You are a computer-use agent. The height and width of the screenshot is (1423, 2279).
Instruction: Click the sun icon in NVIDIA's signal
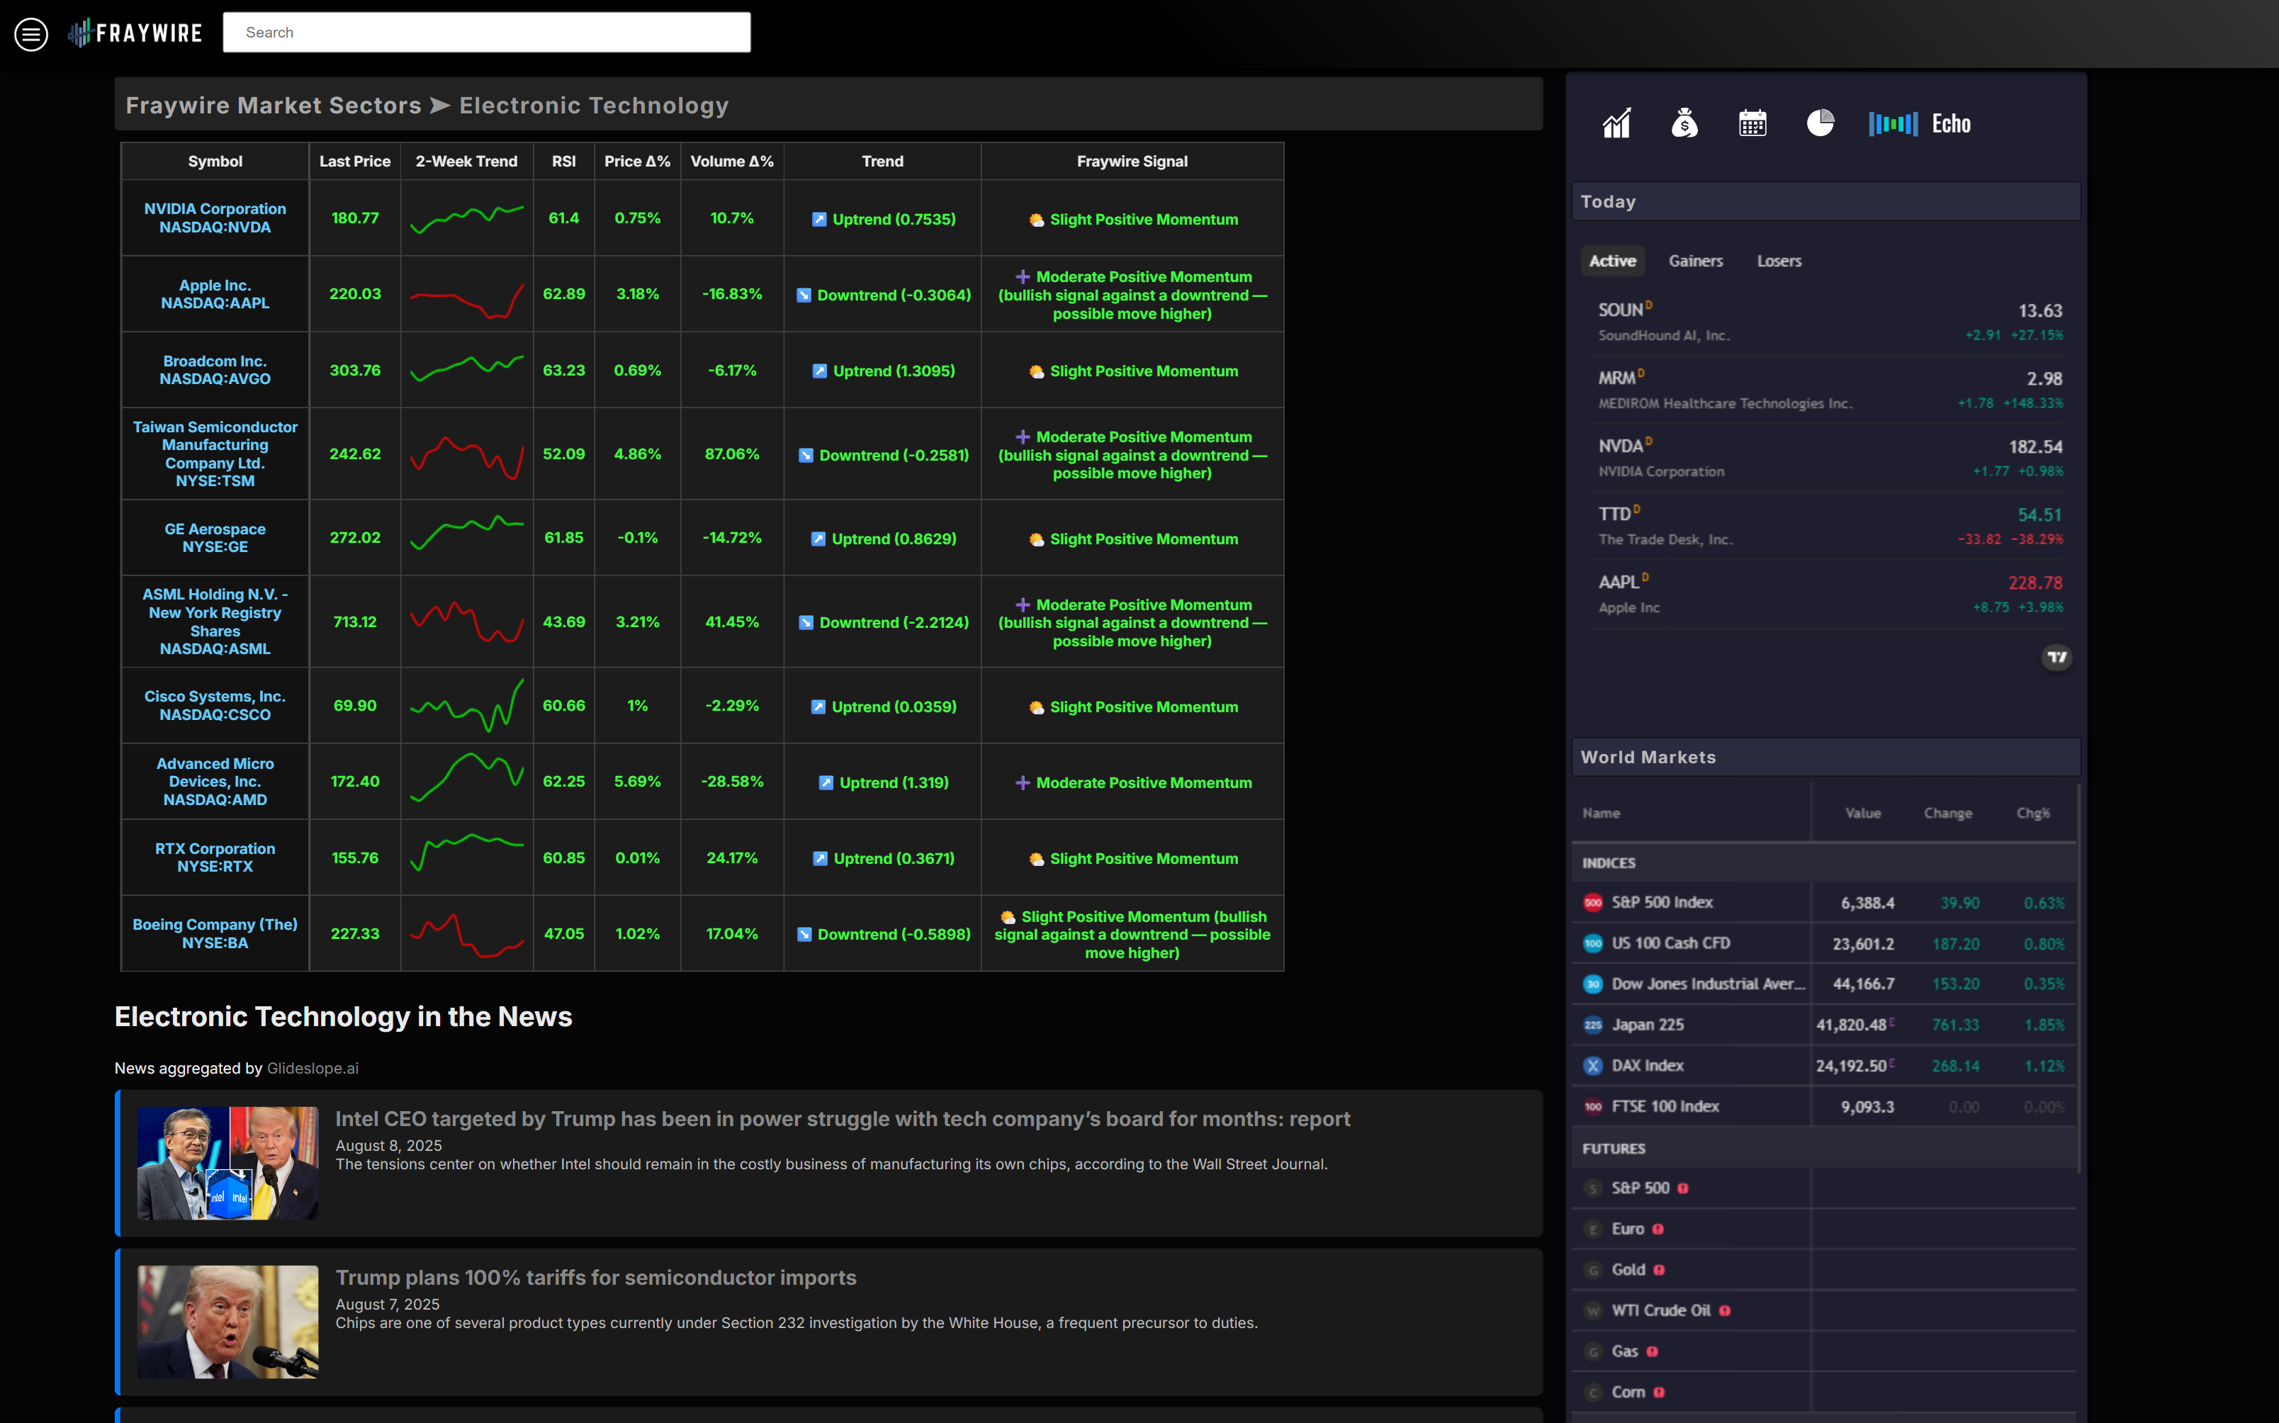click(x=1036, y=220)
